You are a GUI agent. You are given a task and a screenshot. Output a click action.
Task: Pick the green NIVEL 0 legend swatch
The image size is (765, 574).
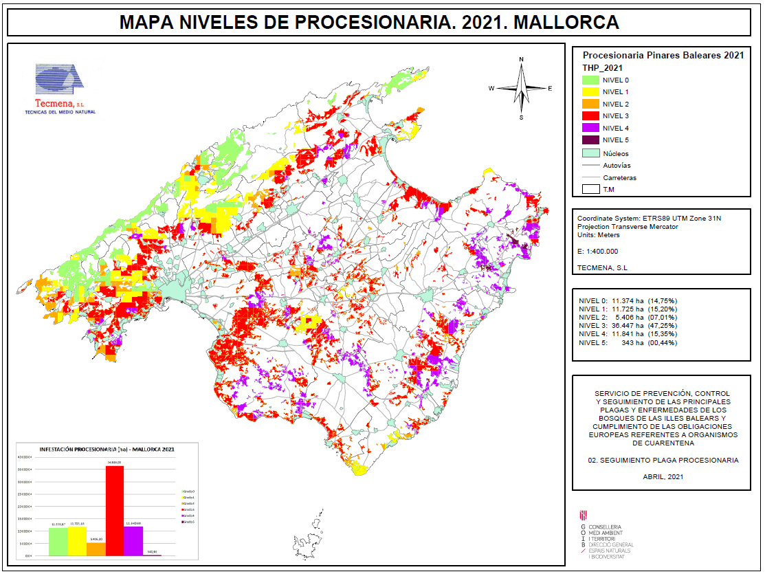pos(590,80)
